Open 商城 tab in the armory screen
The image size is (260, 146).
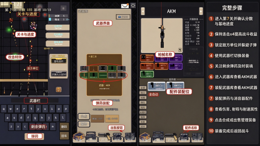[x=117, y=137]
